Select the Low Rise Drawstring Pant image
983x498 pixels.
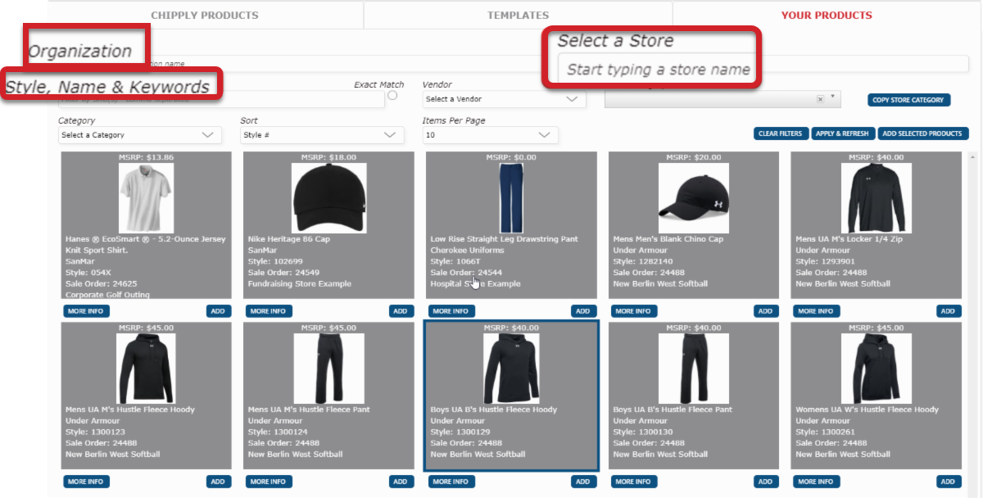coord(511,197)
